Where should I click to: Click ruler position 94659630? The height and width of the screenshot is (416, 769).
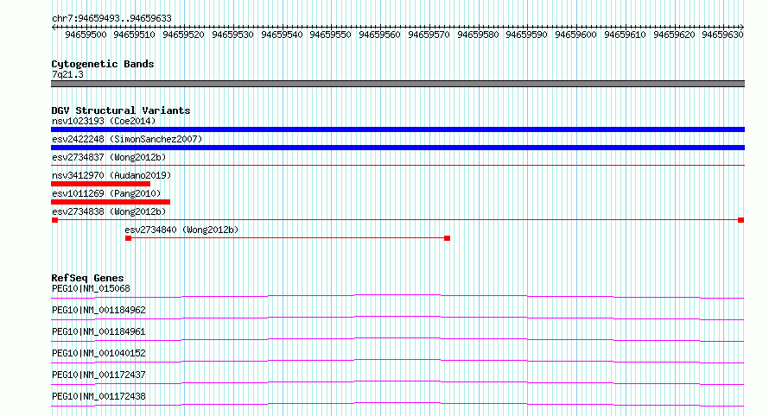point(722,35)
